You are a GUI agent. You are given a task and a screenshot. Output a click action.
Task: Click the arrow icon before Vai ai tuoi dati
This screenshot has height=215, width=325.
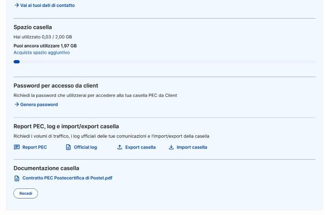tap(17, 5)
